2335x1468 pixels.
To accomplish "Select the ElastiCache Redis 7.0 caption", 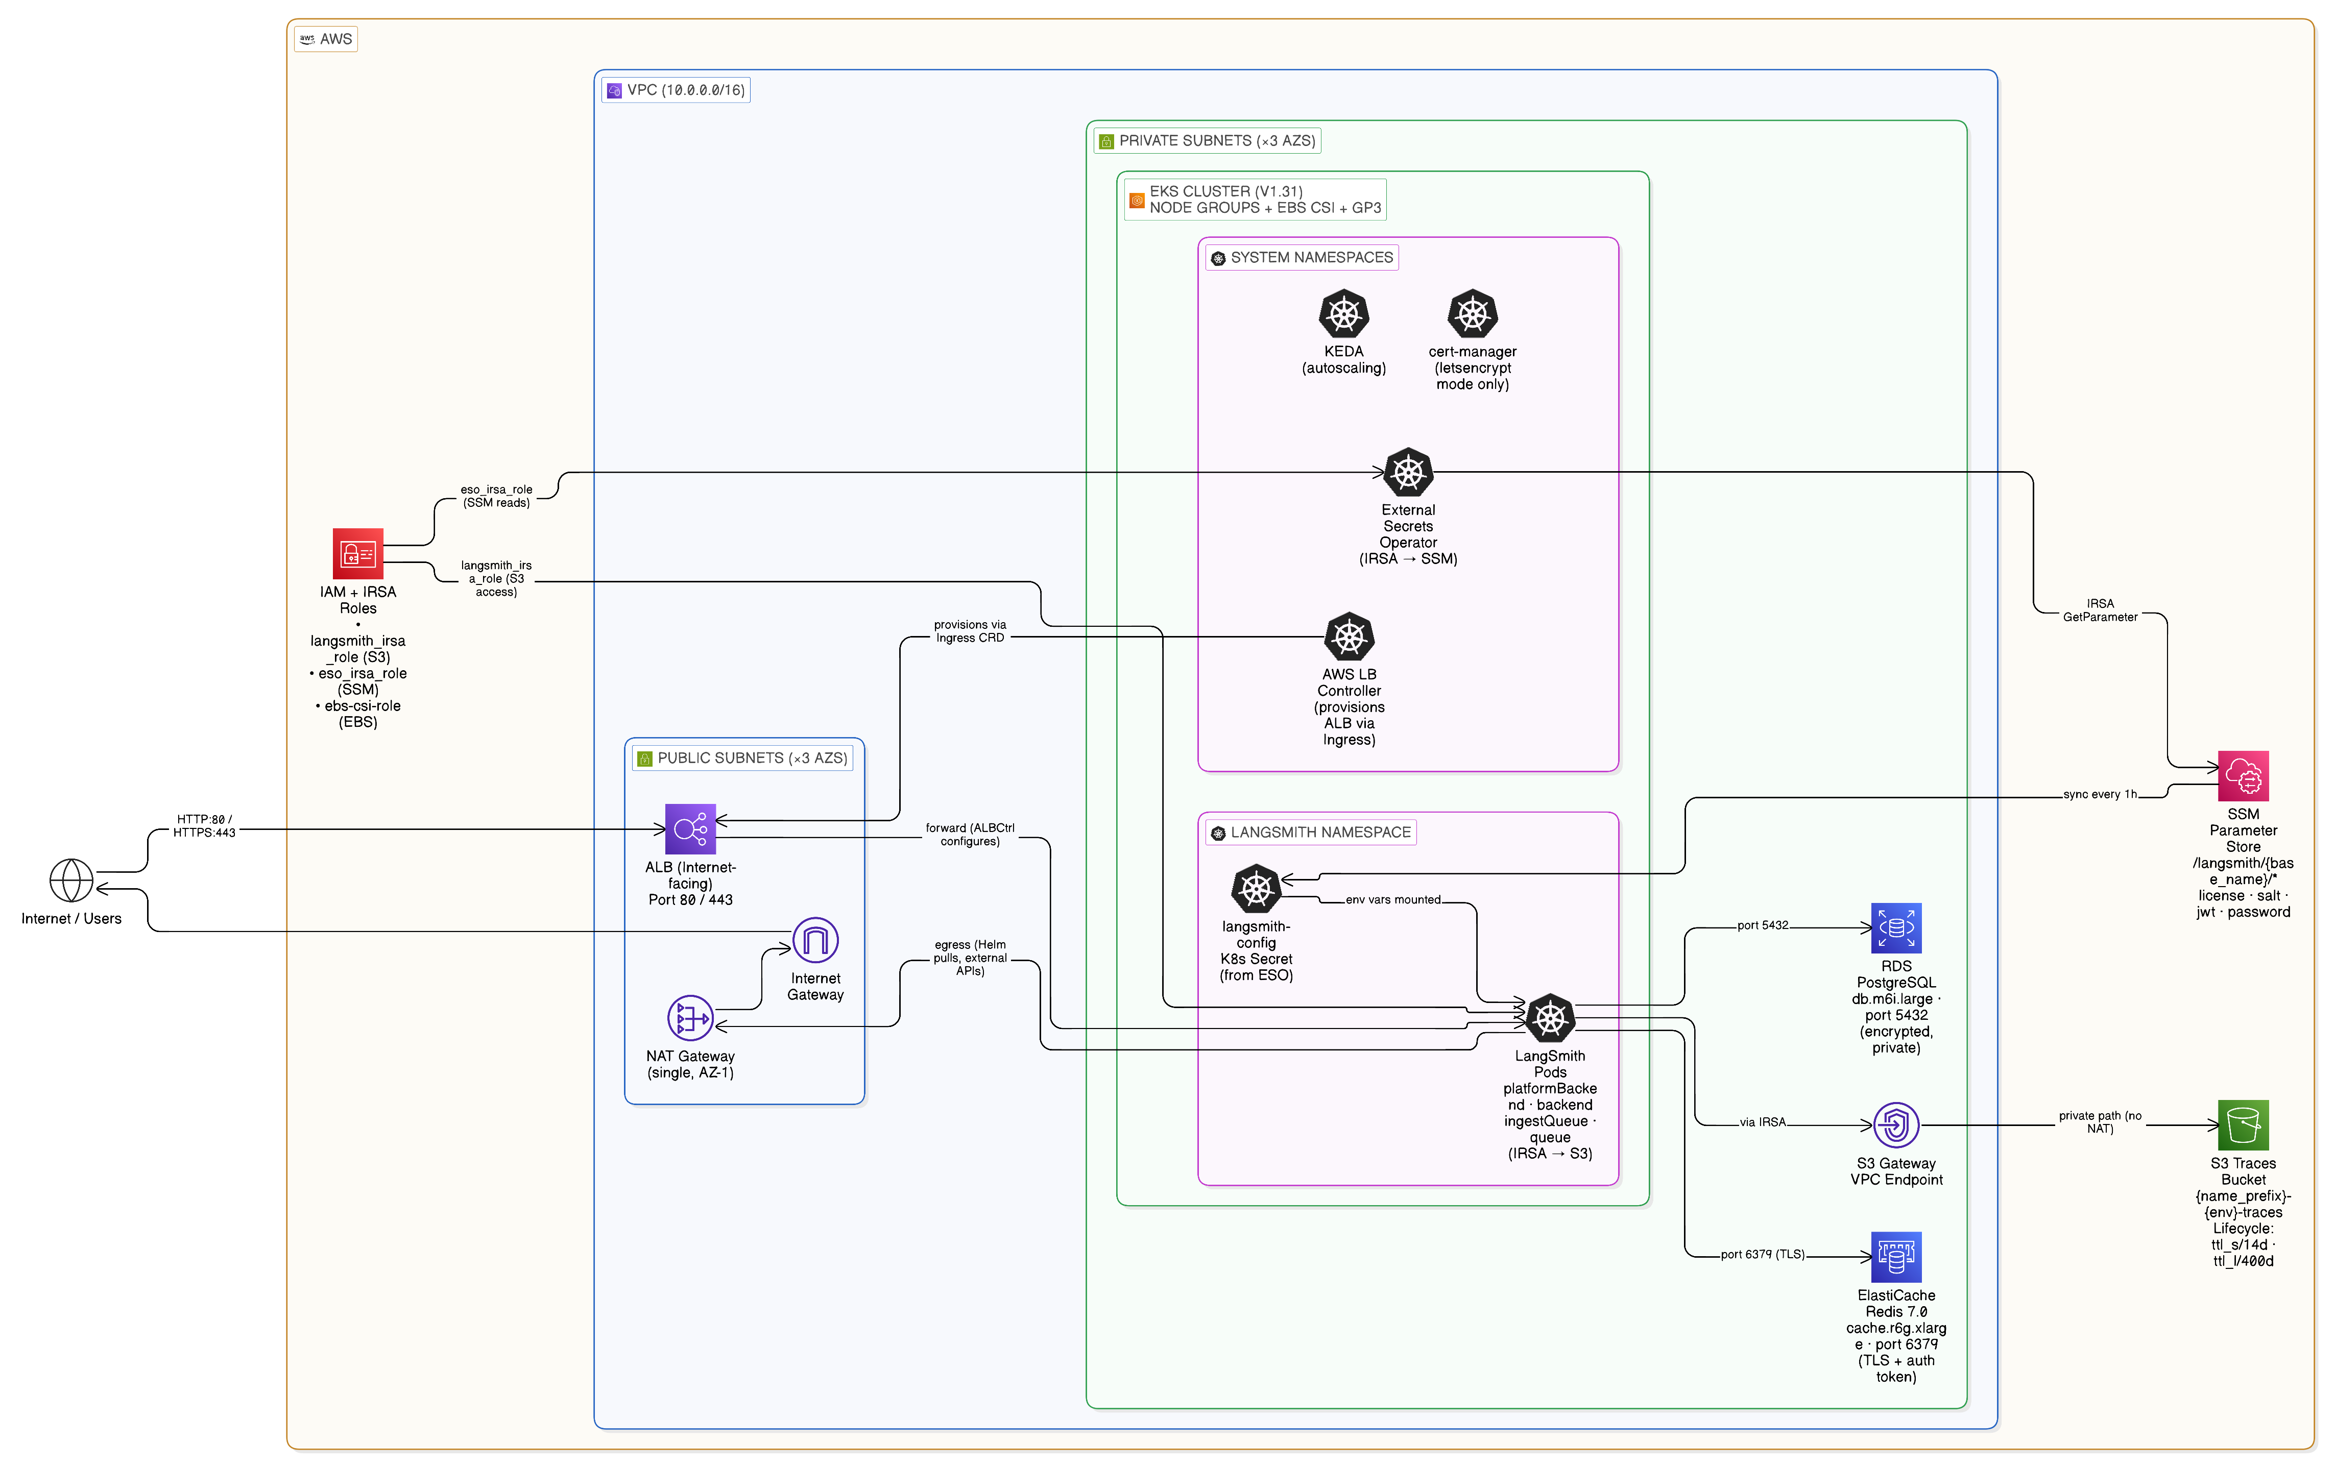I will (x=1897, y=1336).
